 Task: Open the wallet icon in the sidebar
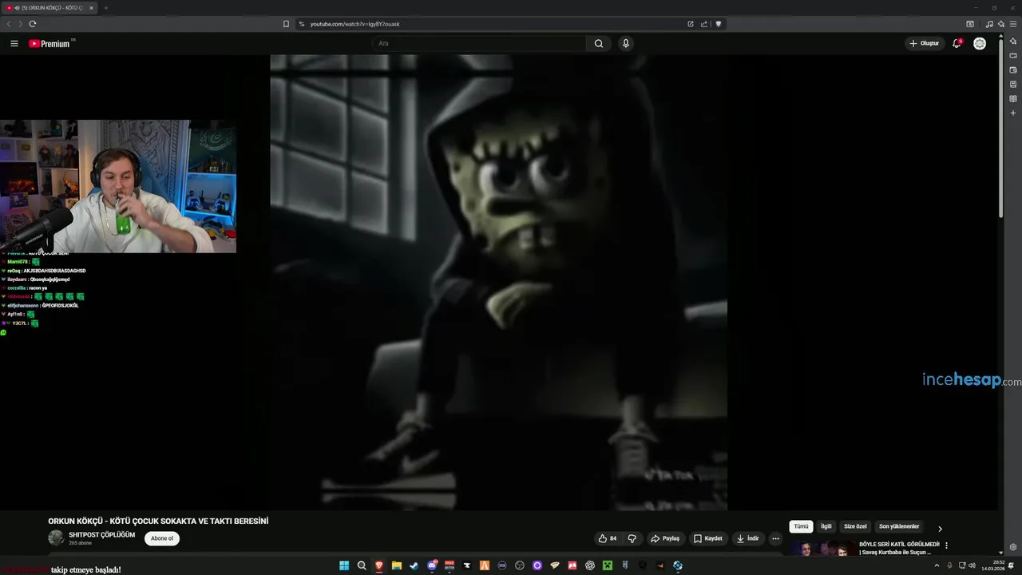click(x=1013, y=70)
